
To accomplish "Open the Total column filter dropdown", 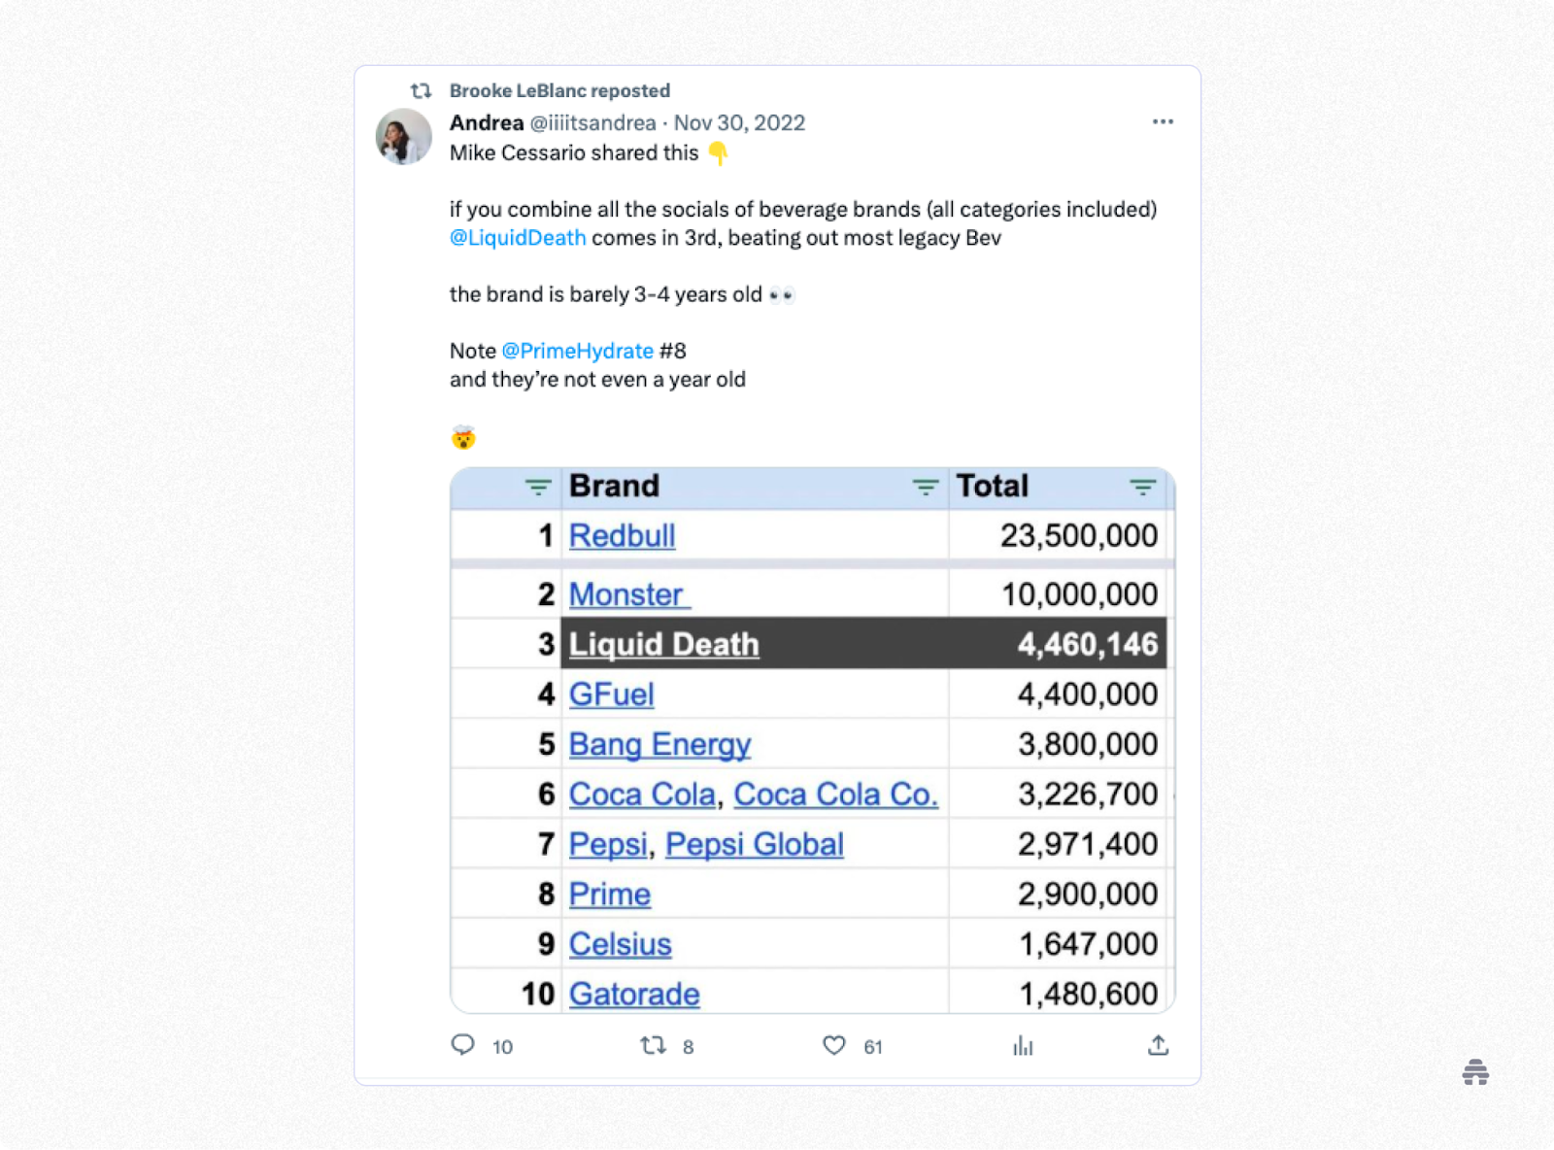I will (1143, 487).
